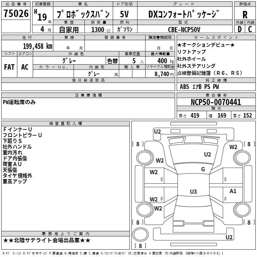
Task: Click the model code CBE-NCP50V
Action: point(184,30)
